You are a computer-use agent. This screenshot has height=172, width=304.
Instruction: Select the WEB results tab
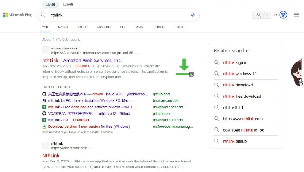click(45, 27)
